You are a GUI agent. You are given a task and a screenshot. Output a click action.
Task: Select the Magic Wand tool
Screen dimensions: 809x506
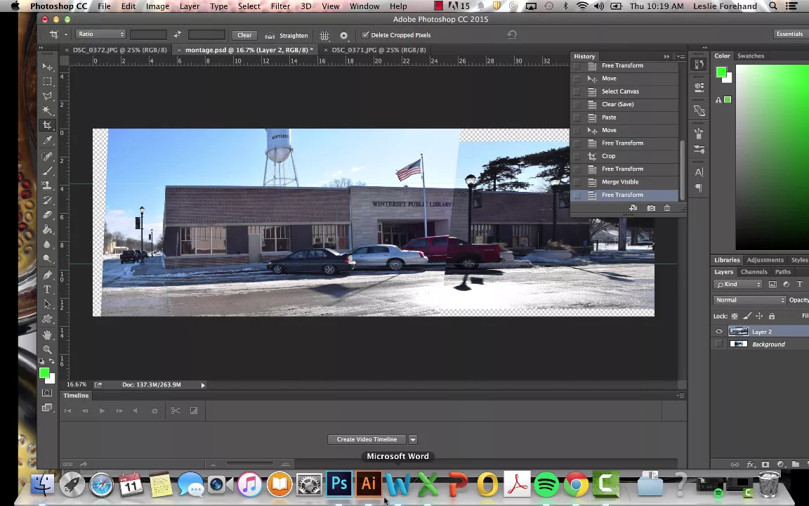click(x=47, y=110)
